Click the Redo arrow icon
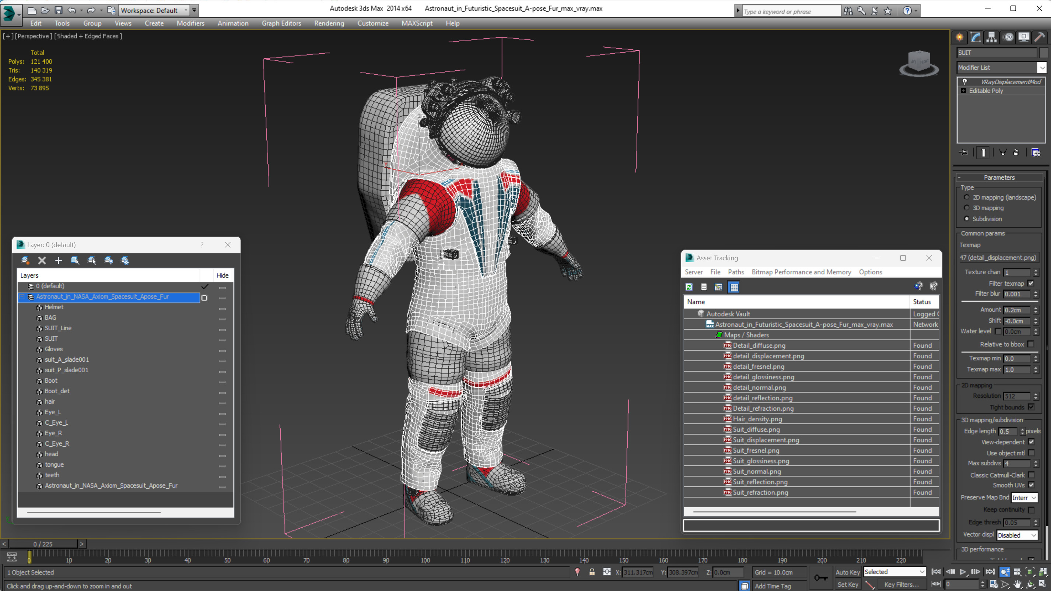Image resolution: width=1051 pixels, height=591 pixels. point(91,10)
